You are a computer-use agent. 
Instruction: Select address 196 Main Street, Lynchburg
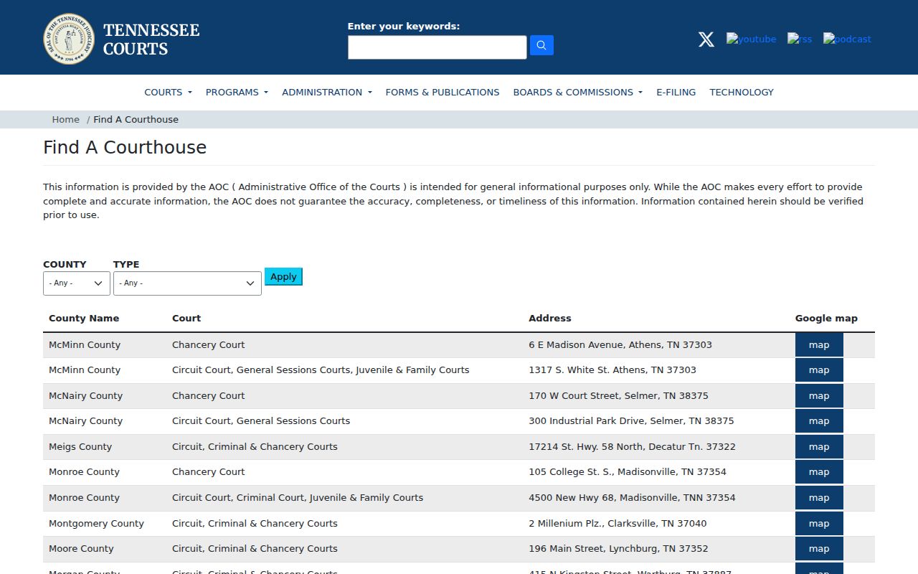618,548
